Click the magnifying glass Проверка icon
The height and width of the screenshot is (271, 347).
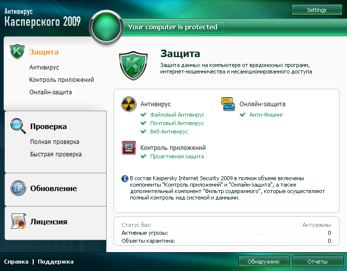pyautogui.click(x=18, y=126)
